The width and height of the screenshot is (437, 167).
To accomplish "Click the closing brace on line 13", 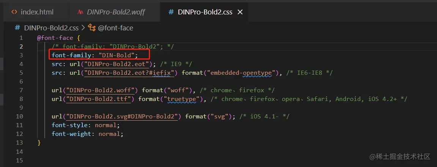I will [39, 142].
